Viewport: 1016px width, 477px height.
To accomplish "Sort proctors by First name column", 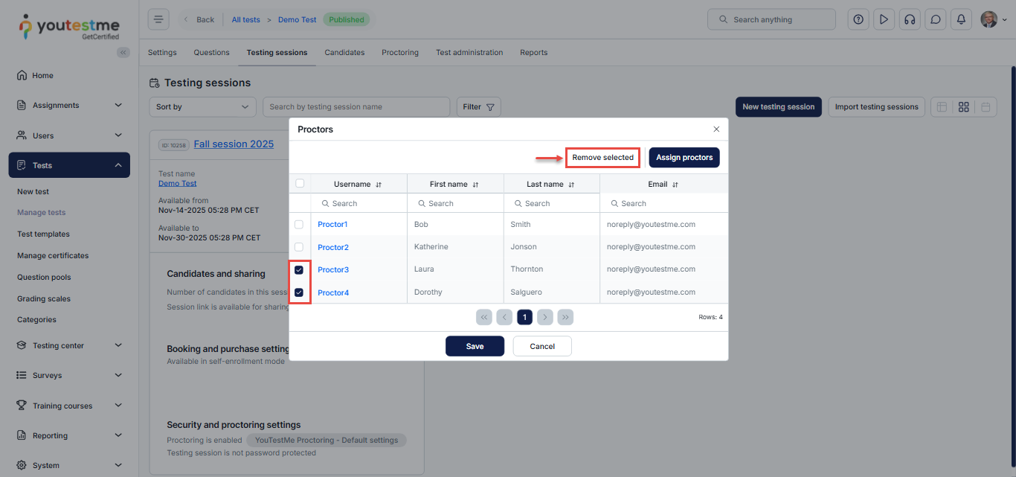I will (475, 185).
